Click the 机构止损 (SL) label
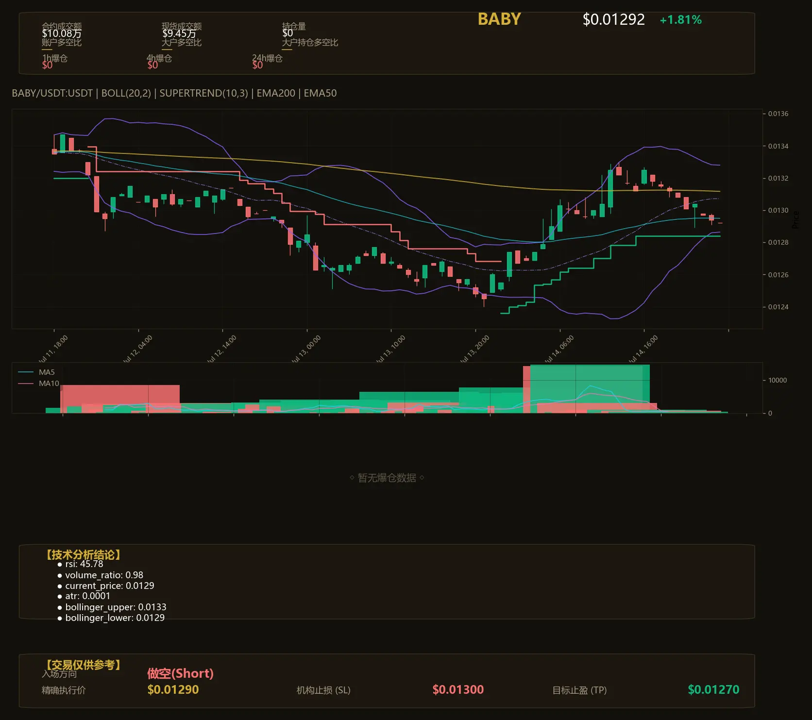812x720 pixels. (x=323, y=690)
